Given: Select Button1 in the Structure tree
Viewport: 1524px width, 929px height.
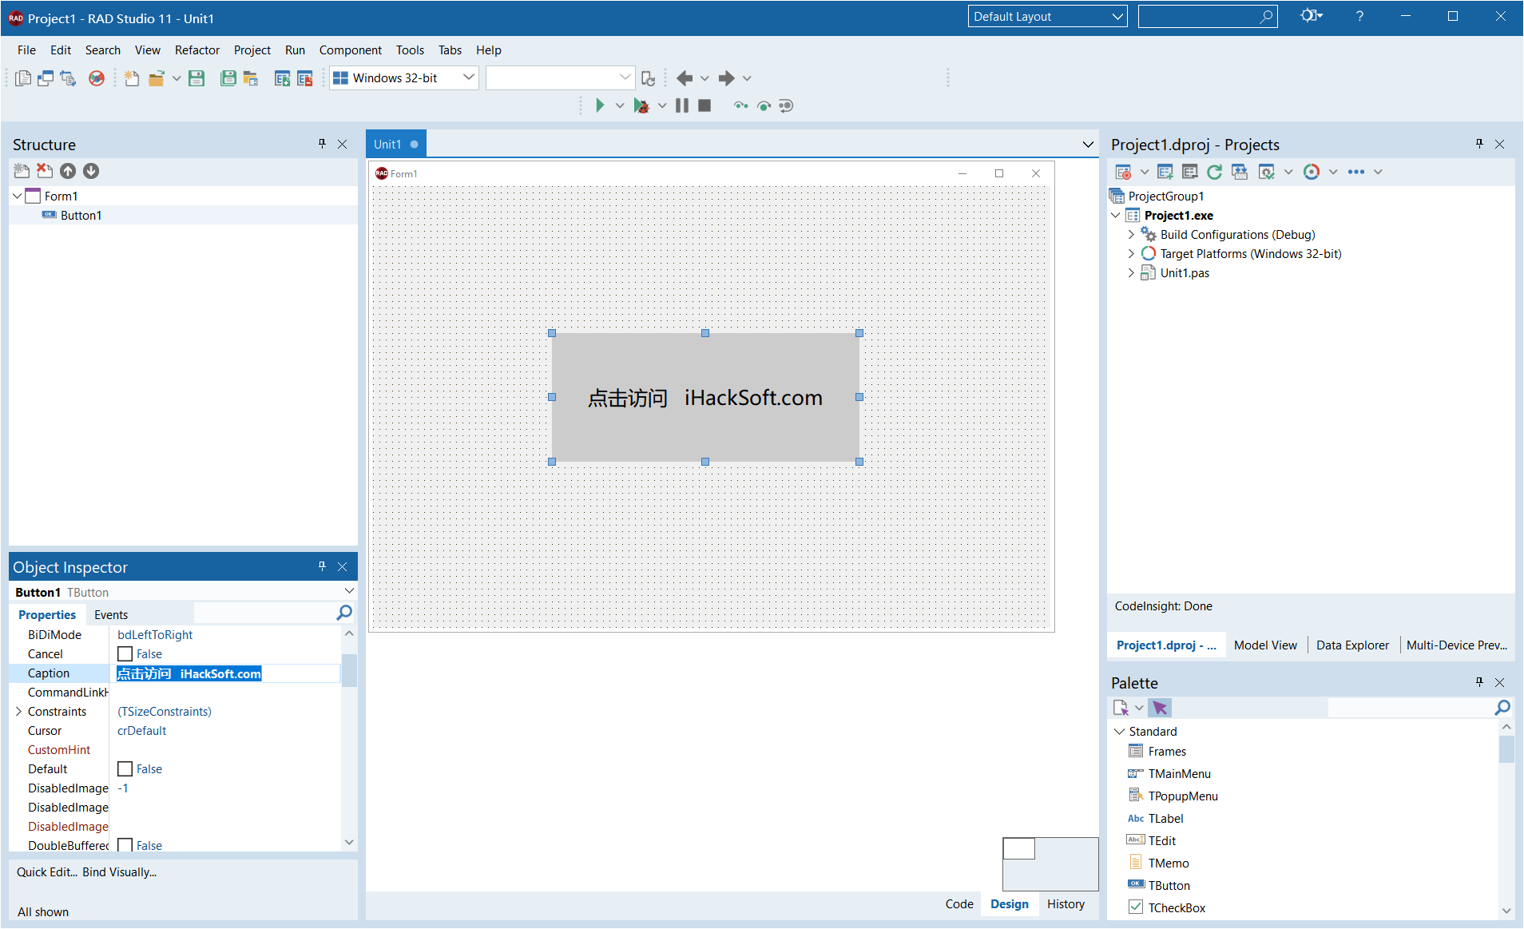Looking at the screenshot, I should [x=81, y=216].
